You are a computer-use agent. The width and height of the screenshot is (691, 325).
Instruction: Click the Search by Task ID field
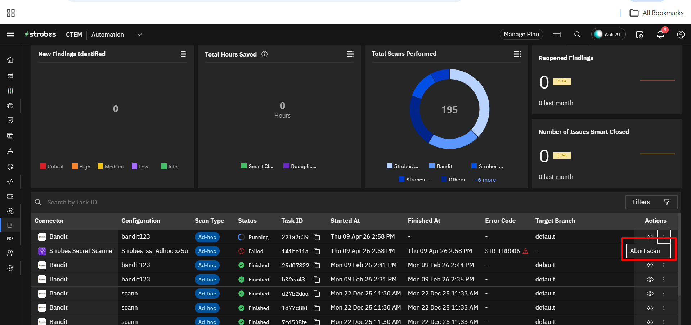point(72,202)
